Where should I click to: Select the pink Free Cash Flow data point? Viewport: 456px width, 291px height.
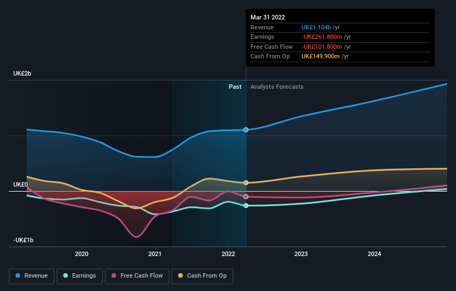[246, 197]
